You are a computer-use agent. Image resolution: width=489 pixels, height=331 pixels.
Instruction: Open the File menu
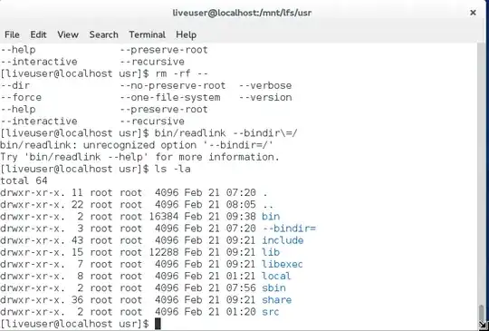12,34
